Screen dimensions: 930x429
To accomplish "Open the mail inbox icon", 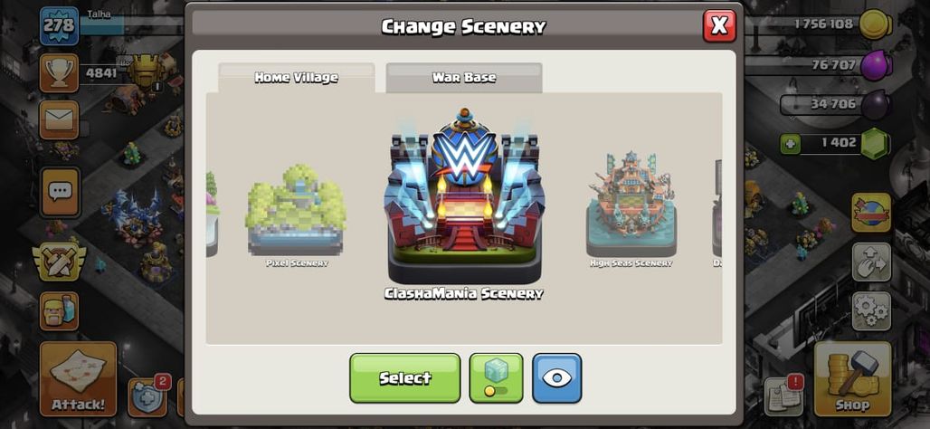I will (60, 119).
